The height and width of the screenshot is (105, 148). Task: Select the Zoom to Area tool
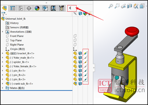pos(117,6)
